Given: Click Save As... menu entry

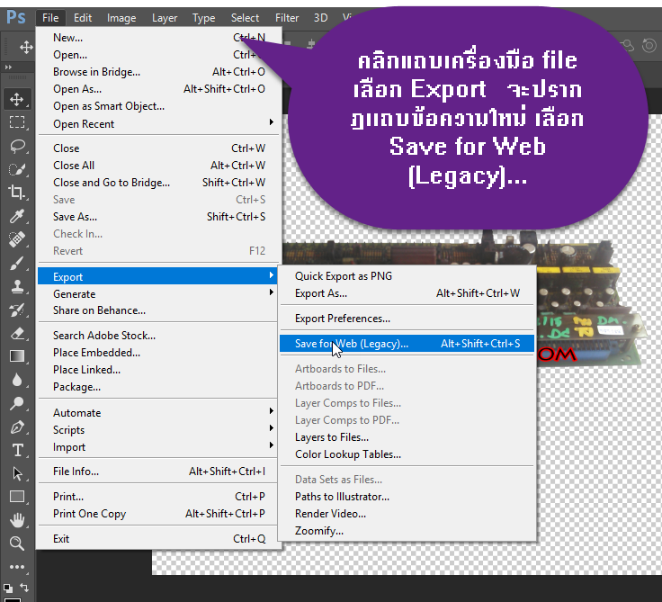Looking at the screenshot, I should [159, 217].
